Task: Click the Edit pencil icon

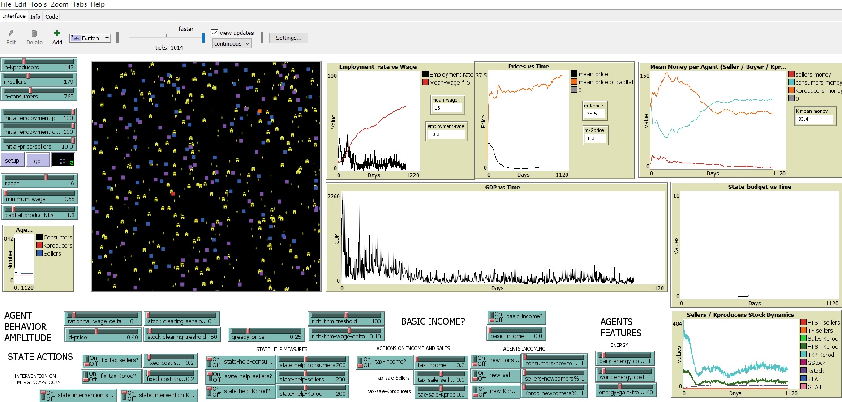Action: 11,33
